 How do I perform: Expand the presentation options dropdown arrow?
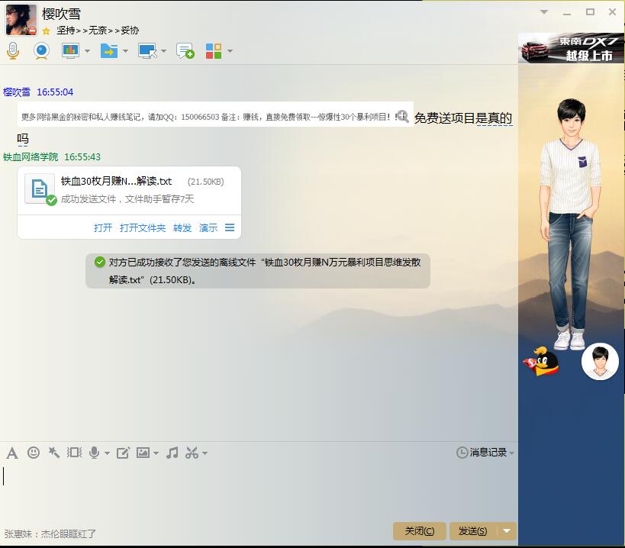87,51
